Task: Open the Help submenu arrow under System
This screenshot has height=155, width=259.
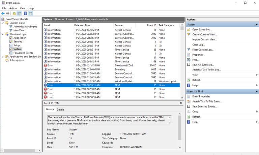Action: [x=257, y=85]
